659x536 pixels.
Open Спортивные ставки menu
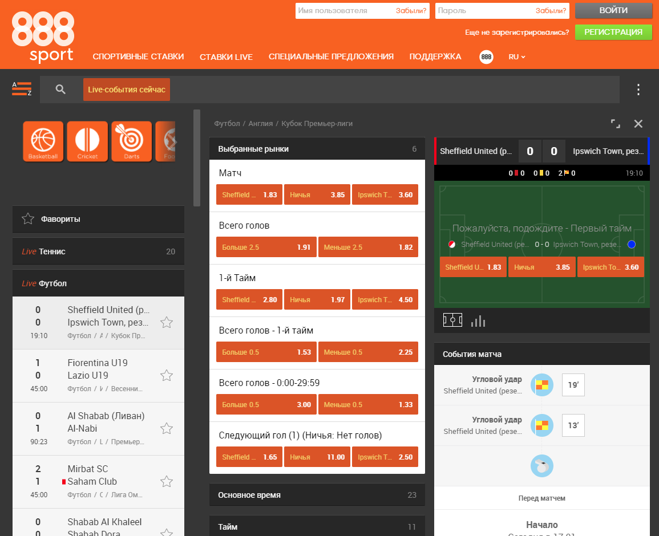[x=138, y=56]
